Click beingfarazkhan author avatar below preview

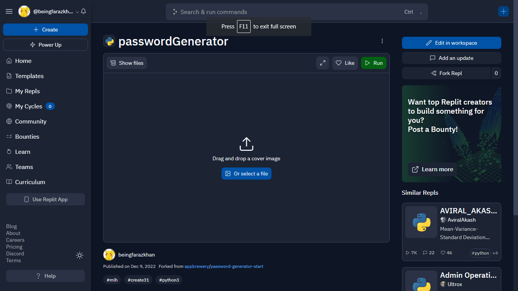pyautogui.click(x=109, y=255)
